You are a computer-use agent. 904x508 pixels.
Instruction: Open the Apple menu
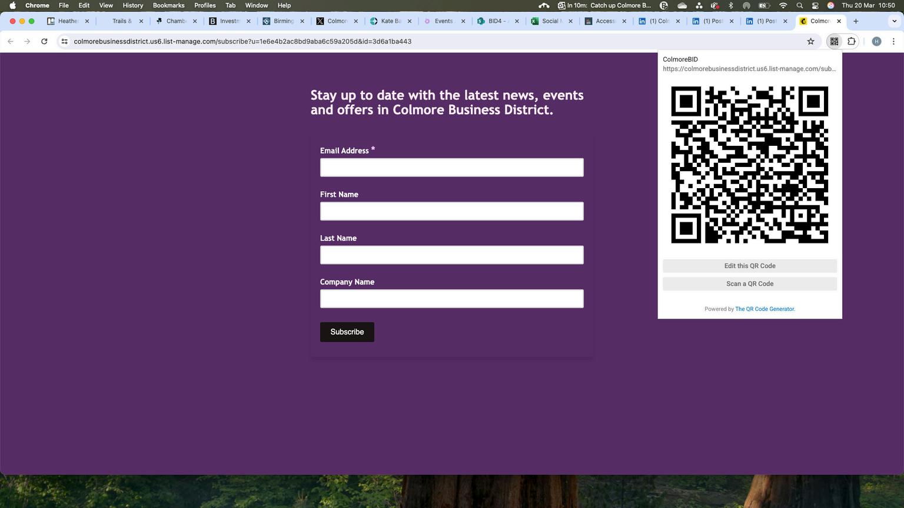coord(12,5)
